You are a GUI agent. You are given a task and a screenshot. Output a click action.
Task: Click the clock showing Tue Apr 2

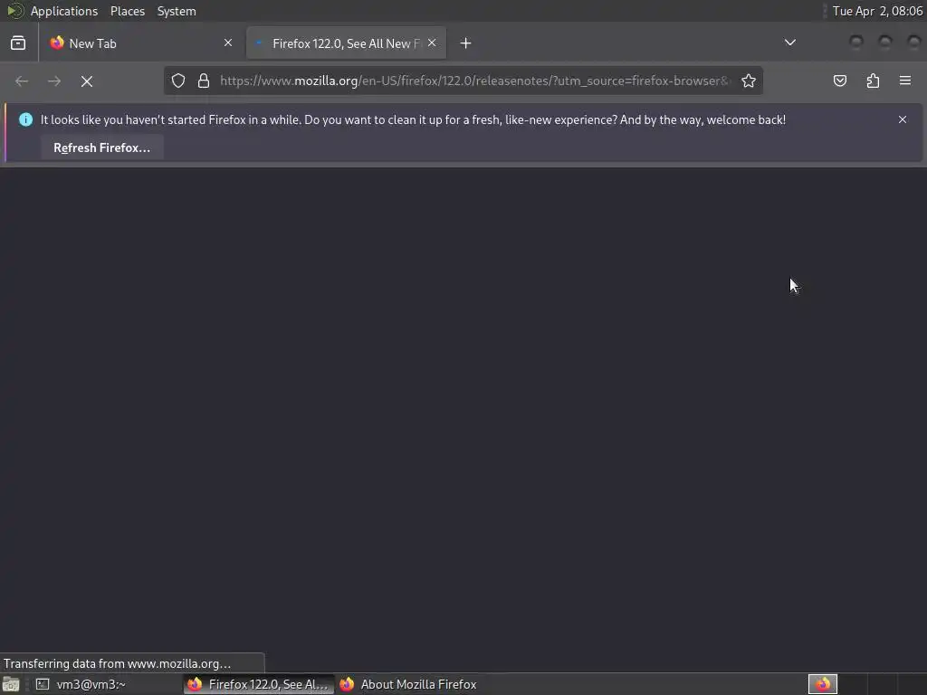(877, 11)
